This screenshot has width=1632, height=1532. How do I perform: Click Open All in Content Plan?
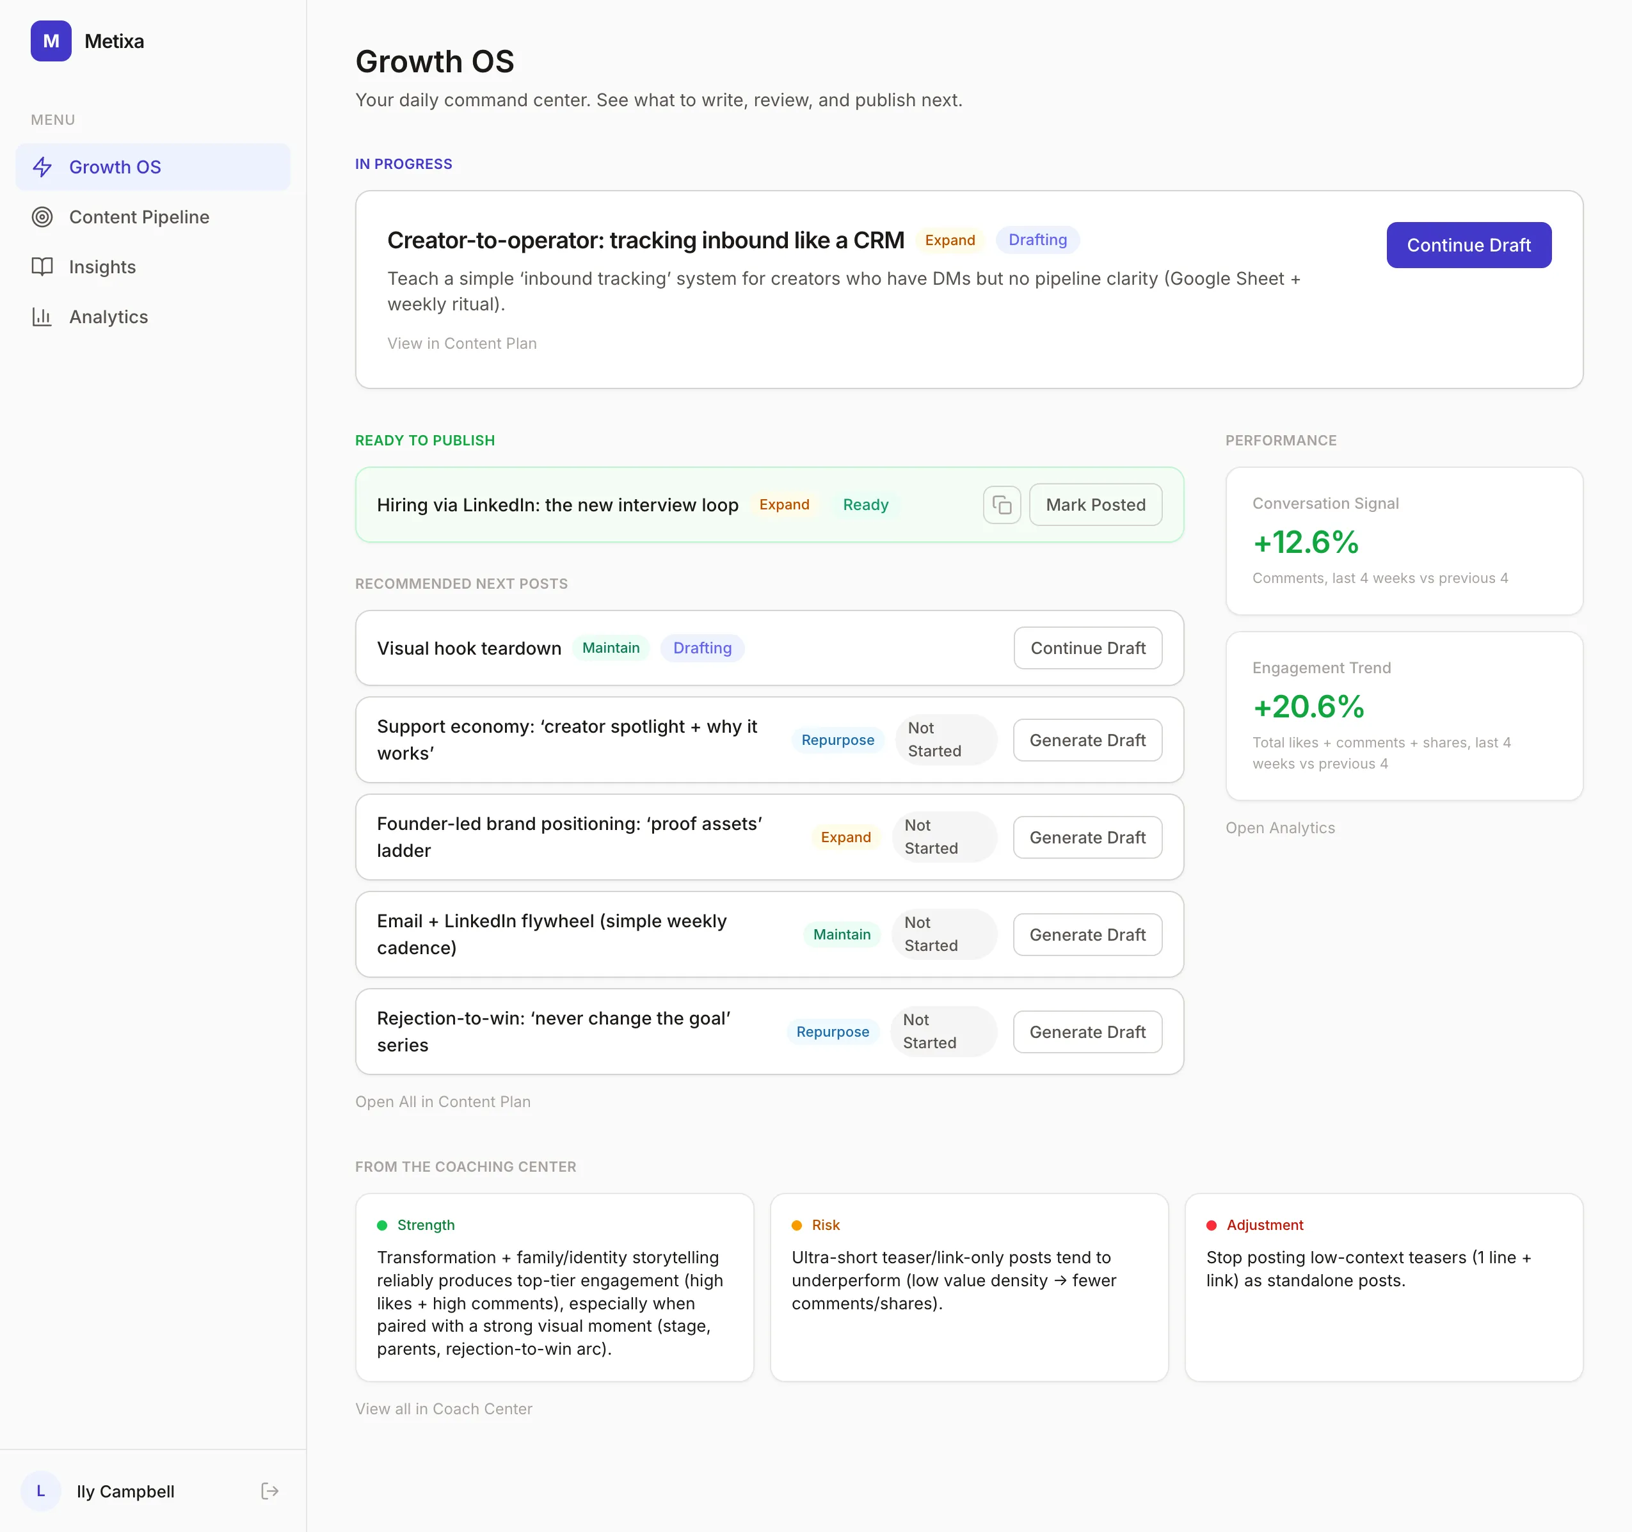(x=442, y=1101)
